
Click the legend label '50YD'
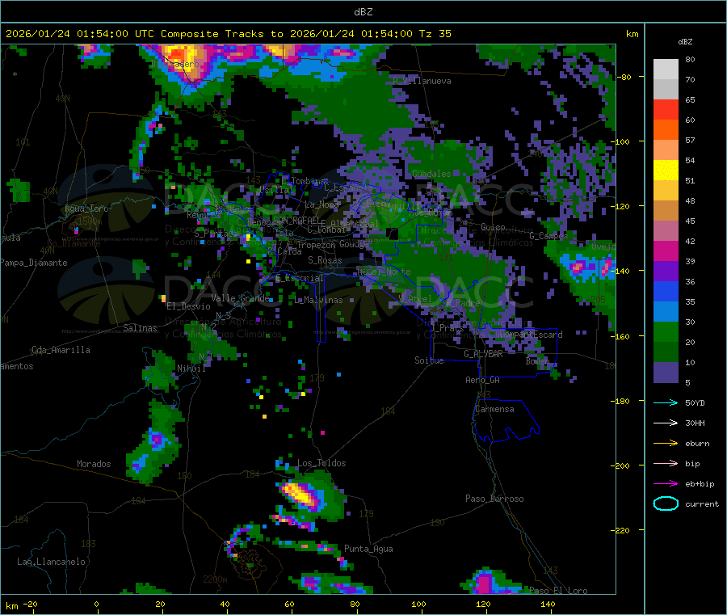point(695,402)
